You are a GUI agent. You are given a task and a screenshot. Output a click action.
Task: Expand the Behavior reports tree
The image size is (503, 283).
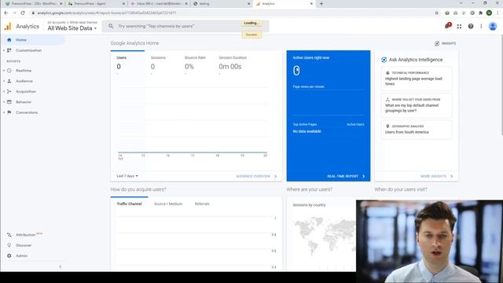point(4,101)
